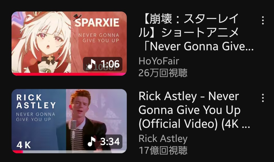Play the Rick Astley 4K video thumbnail
274x162 pixels.
click(69, 121)
